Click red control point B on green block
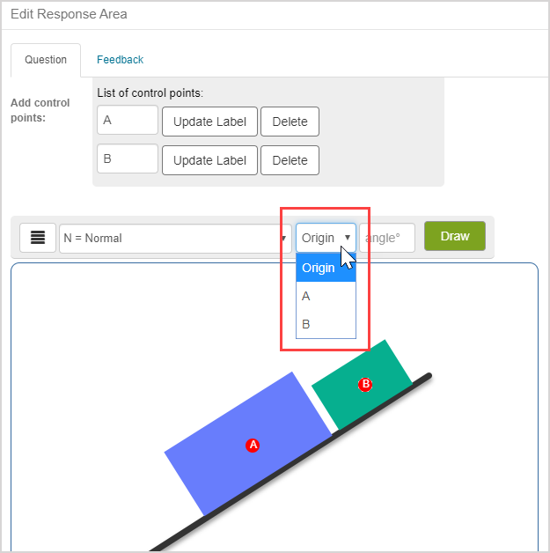Viewport: 550px width, 553px height. [x=366, y=385]
